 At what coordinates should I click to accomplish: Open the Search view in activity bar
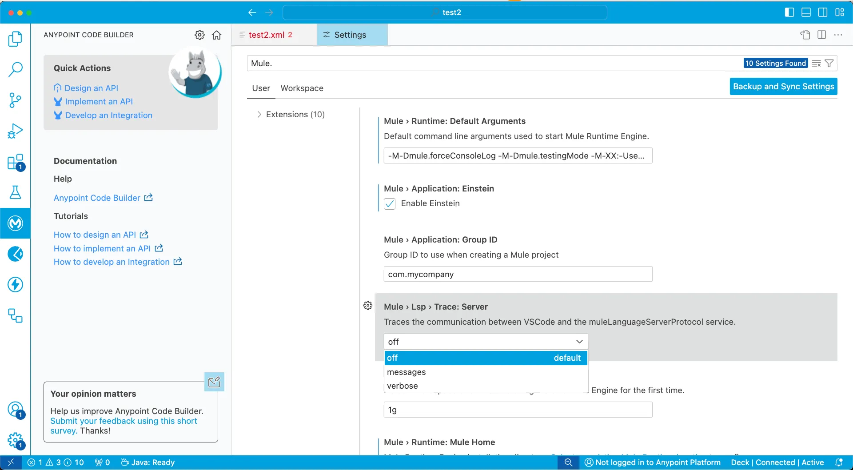click(x=15, y=70)
